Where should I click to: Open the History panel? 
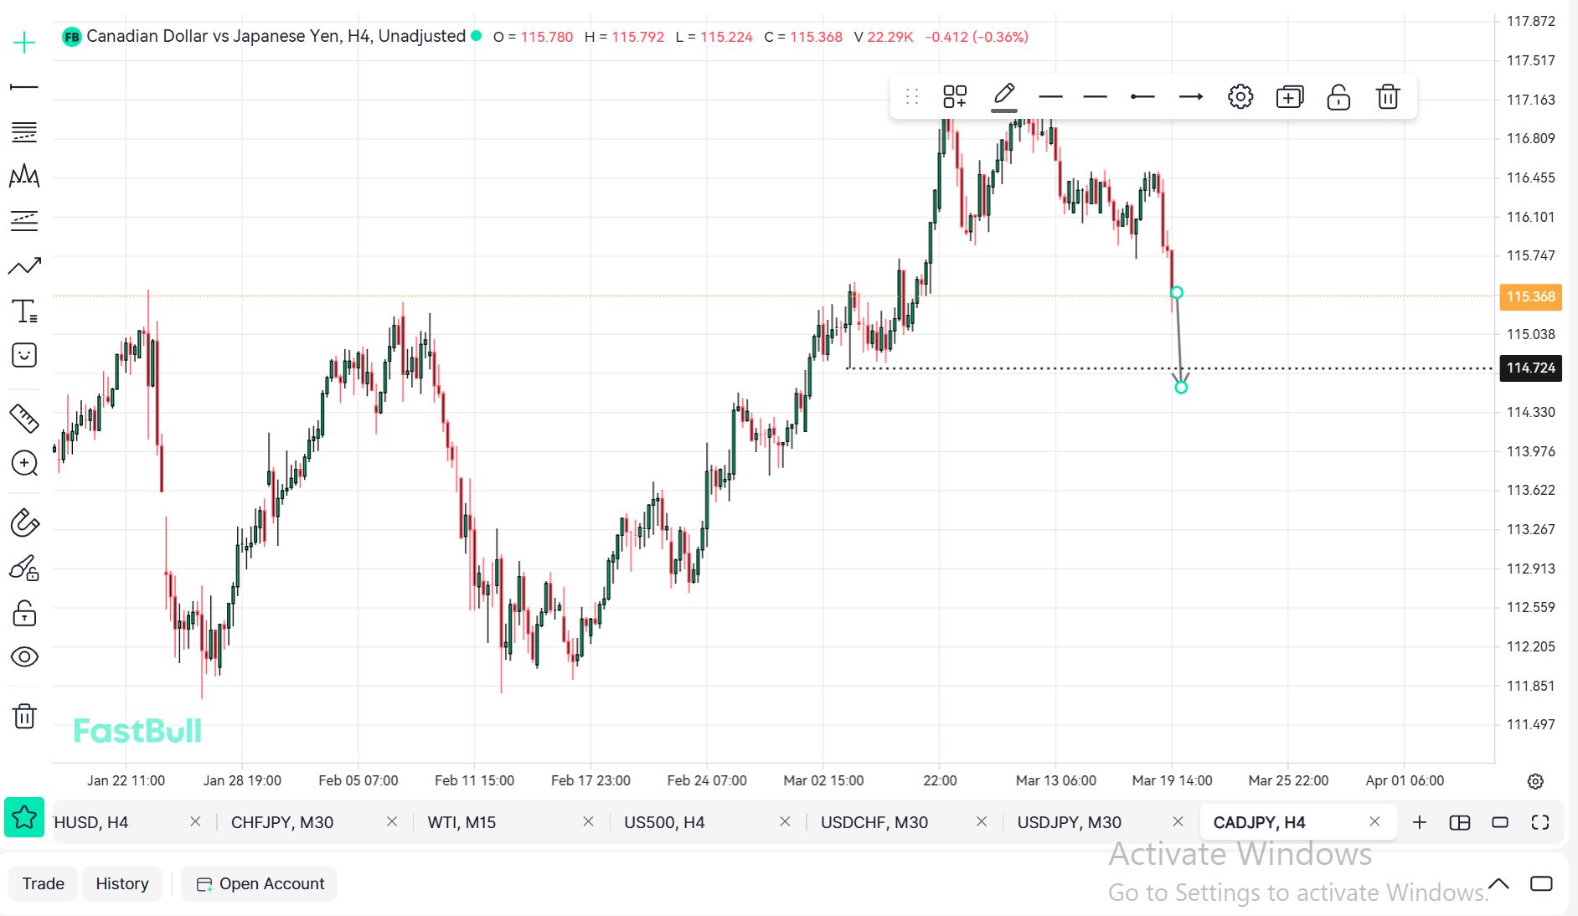122,883
